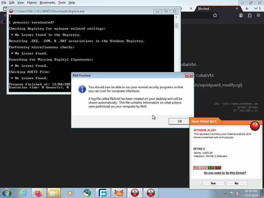This screenshot has height=198, width=264.
Task: Click the muted volume tray icon
Action: 238,193
